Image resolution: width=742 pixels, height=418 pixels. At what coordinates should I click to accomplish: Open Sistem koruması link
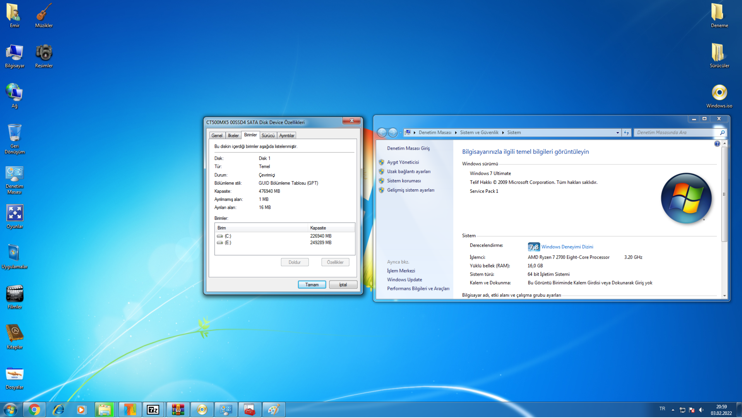tap(404, 181)
